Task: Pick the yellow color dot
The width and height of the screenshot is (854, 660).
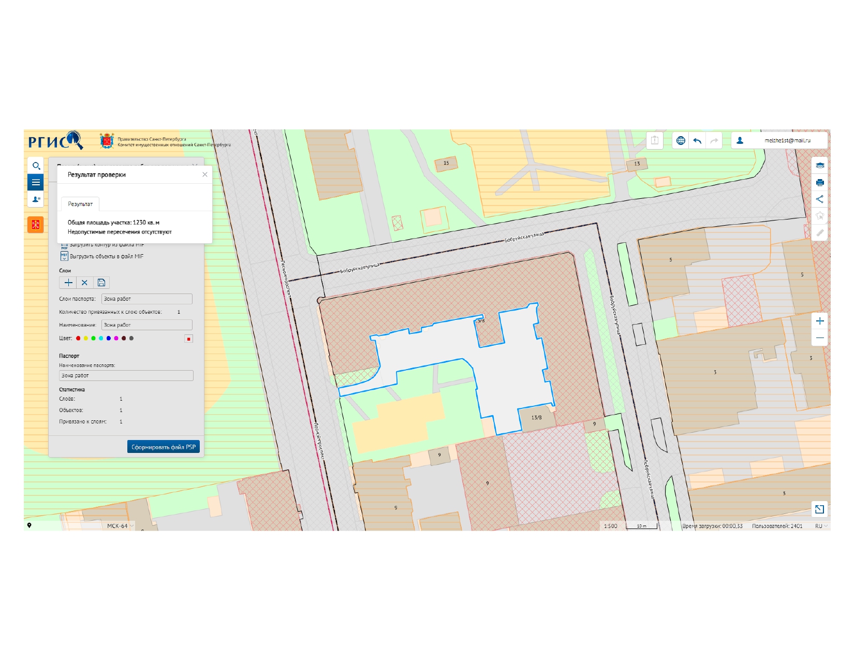Action: click(86, 339)
